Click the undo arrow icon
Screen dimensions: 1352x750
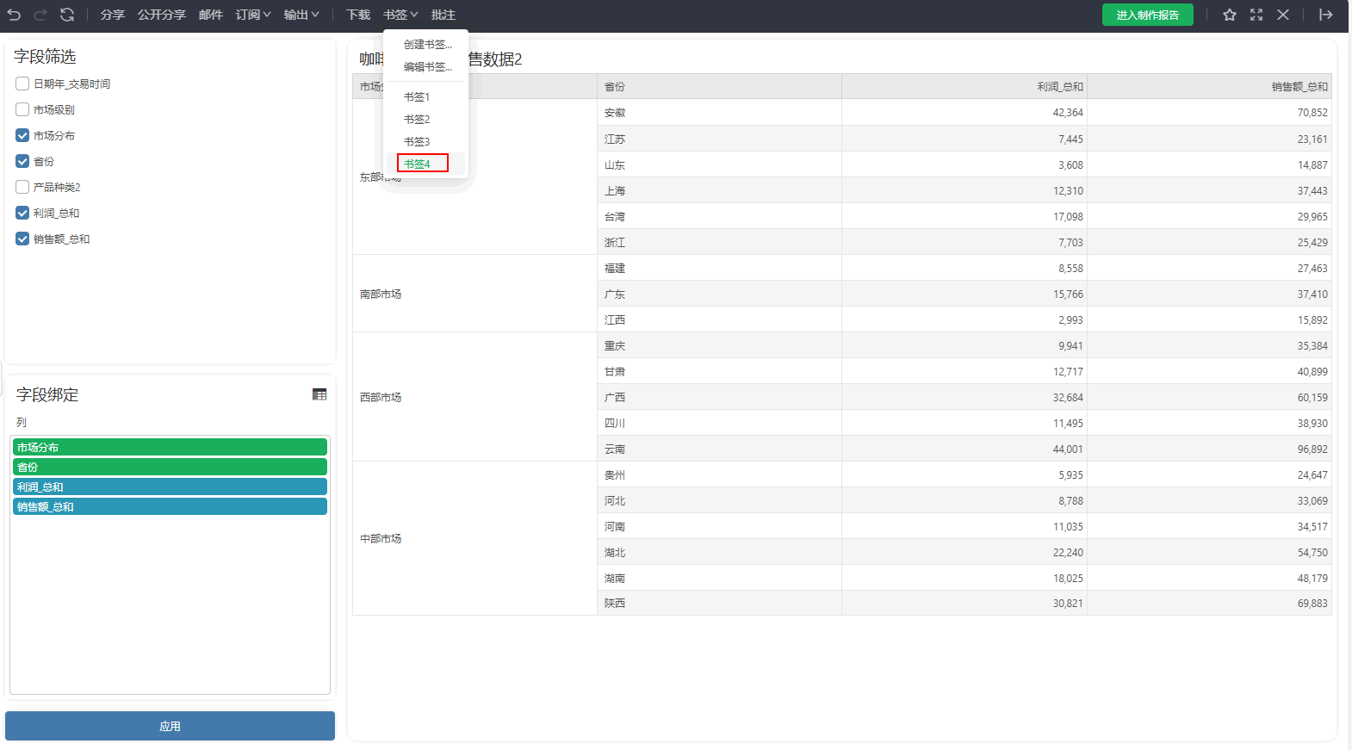14,15
